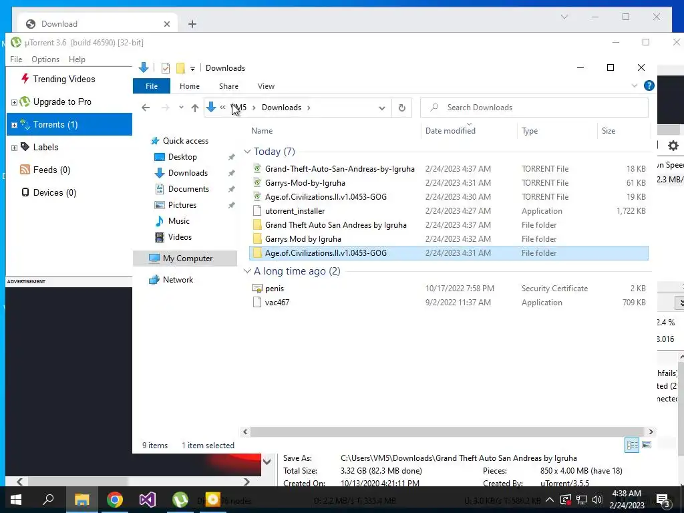Image resolution: width=684 pixels, height=513 pixels.
Task: Open Trending Videos in uTorrent sidebar
Action: [63, 79]
